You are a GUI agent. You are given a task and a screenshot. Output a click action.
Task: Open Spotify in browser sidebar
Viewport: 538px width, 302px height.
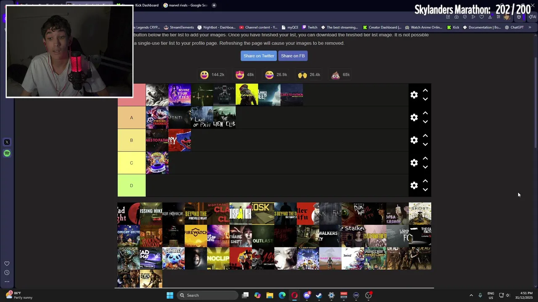click(7, 154)
